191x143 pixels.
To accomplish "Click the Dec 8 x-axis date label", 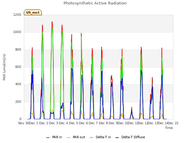I will pyautogui.click(x=104, y=123).
